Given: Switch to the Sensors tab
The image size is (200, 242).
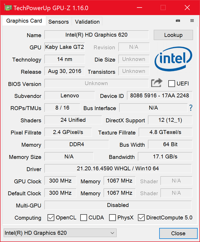Looking at the screenshot, I should point(58,22).
